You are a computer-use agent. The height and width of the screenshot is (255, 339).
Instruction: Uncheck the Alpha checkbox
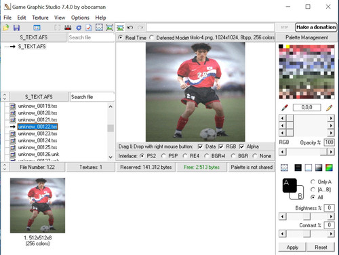(x=241, y=146)
